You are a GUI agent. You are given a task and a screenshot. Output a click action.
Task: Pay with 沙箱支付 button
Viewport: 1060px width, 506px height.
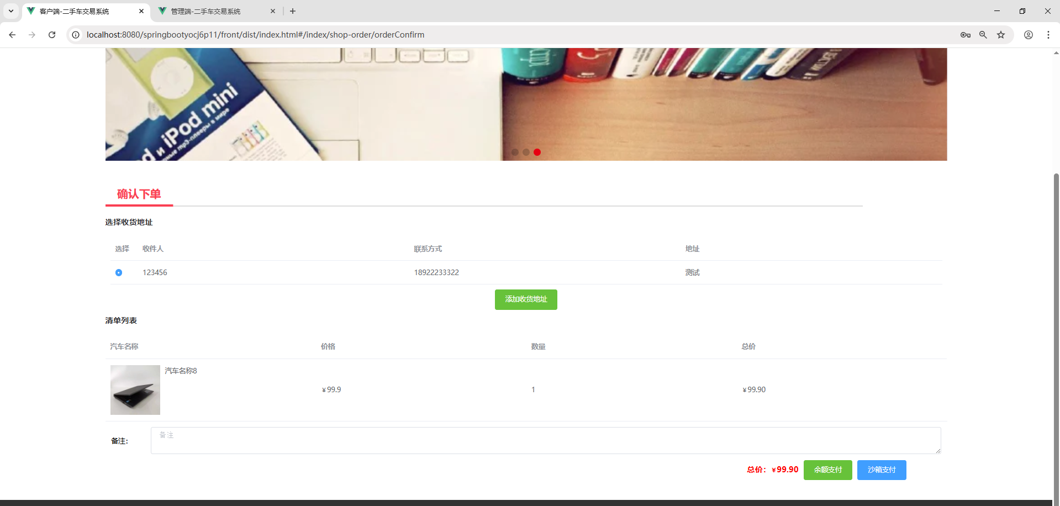(882, 470)
